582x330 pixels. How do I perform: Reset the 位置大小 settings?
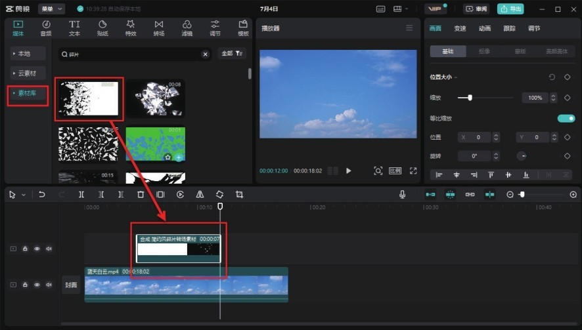click(x=552, y=77)
